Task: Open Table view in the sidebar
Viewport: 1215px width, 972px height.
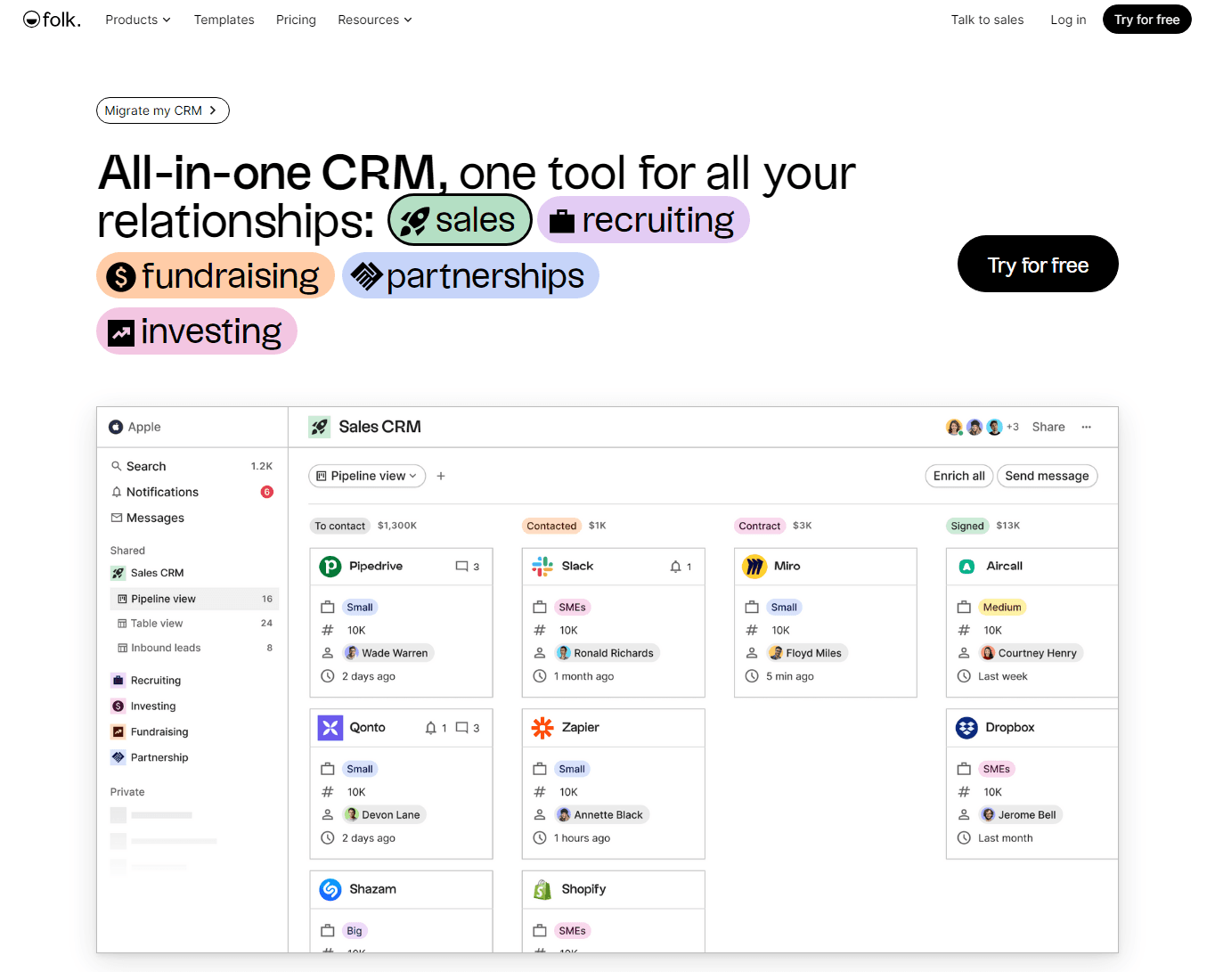Action: point(157,624)
